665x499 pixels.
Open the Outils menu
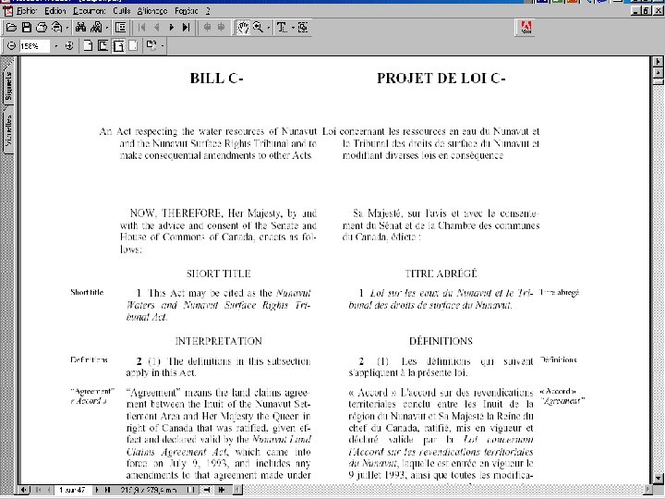coord(122,10)
